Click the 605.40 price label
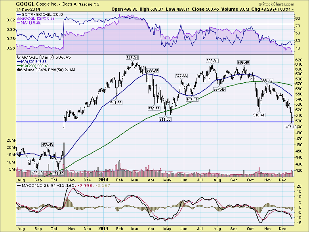Viewport: 309px width, 232px height. coord(243,63)
